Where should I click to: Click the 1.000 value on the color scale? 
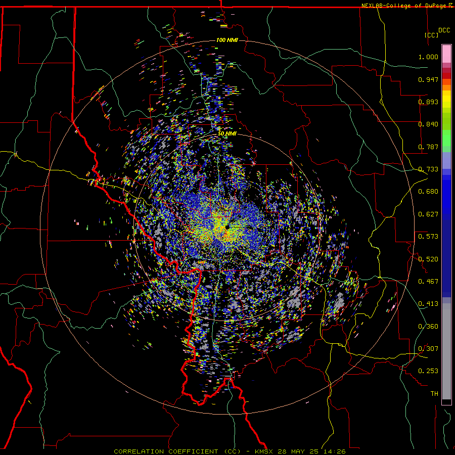[428, 57]
